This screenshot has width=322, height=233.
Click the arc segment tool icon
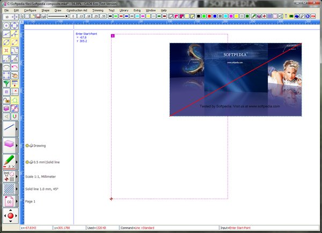click(6, 67)
